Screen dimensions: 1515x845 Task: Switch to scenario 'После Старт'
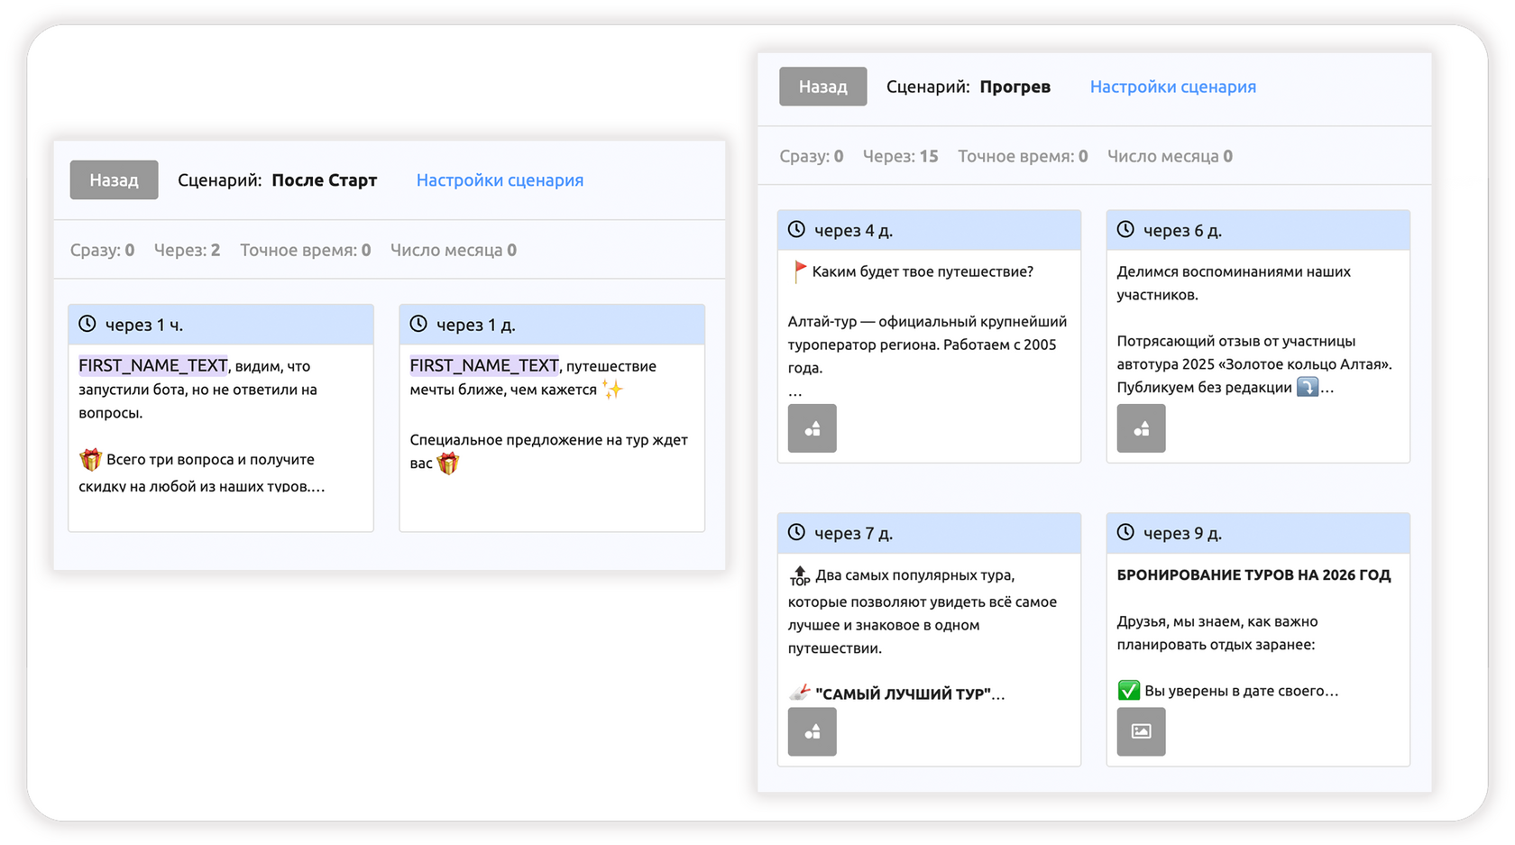[326, 179]
